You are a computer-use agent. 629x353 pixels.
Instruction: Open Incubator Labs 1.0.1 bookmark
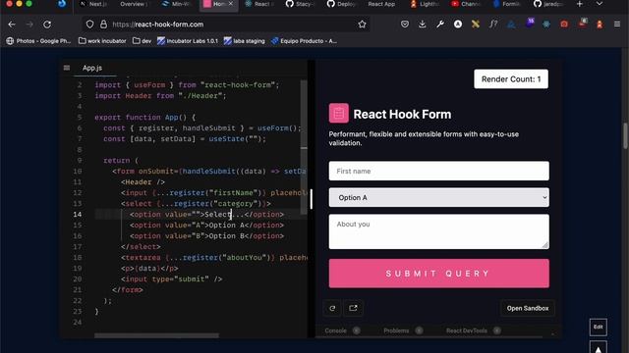(188, 41)
